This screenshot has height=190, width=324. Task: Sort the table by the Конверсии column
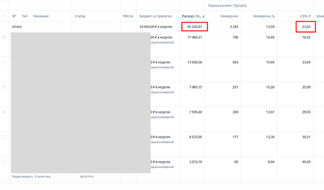[x=229, y=16]
